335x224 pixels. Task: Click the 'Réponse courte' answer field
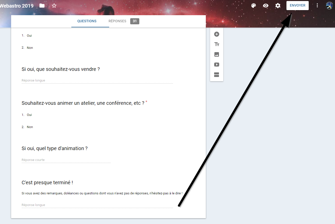point(66,160)
